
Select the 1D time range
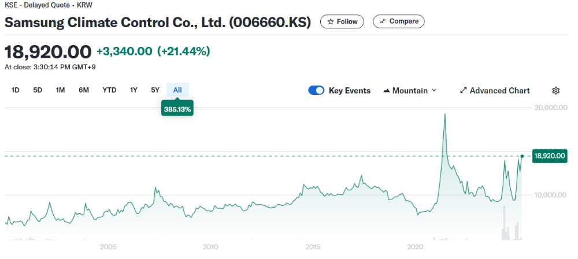tap(16, 90)
